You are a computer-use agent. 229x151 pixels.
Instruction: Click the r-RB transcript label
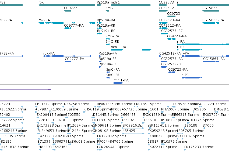[181, 47]
